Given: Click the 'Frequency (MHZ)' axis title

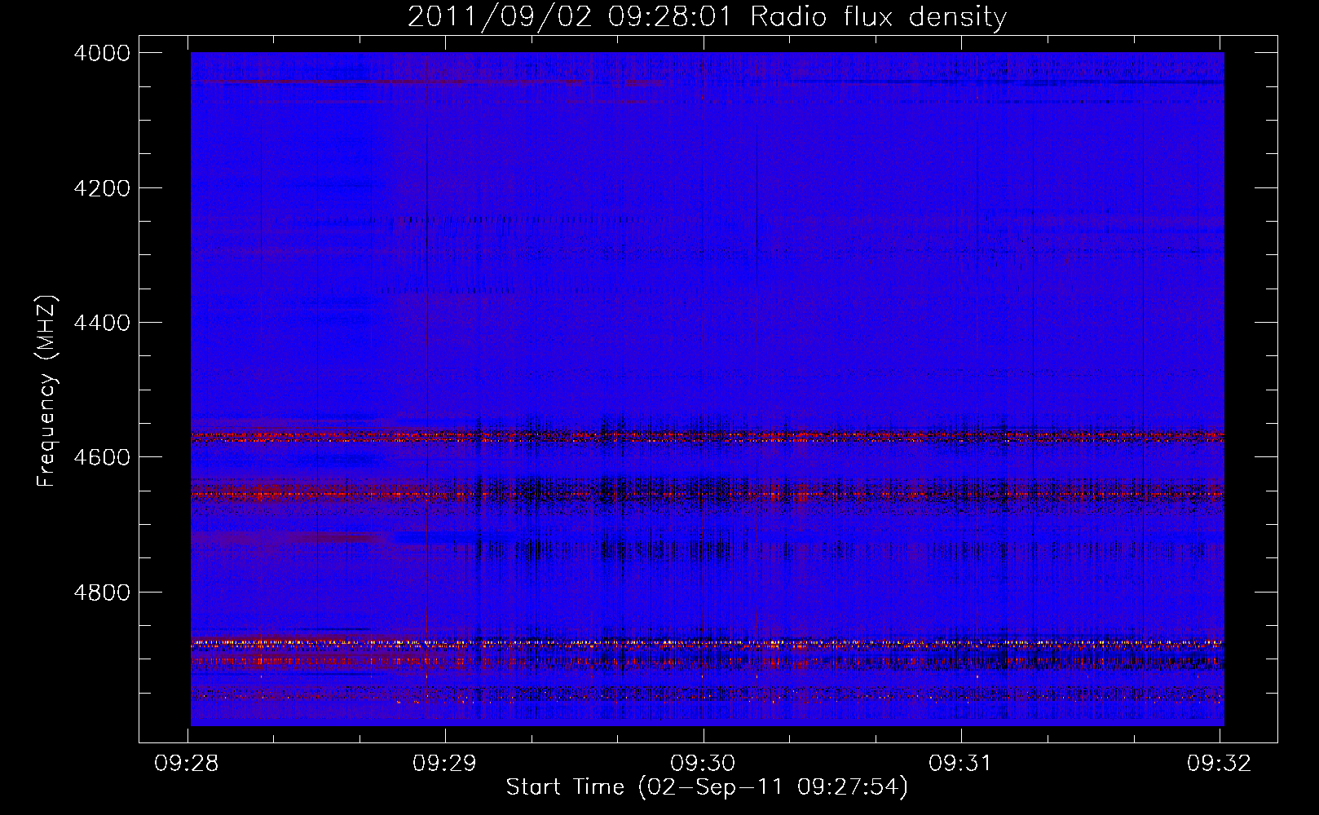Looking at the screenshot, I should (x=46, y=391).
